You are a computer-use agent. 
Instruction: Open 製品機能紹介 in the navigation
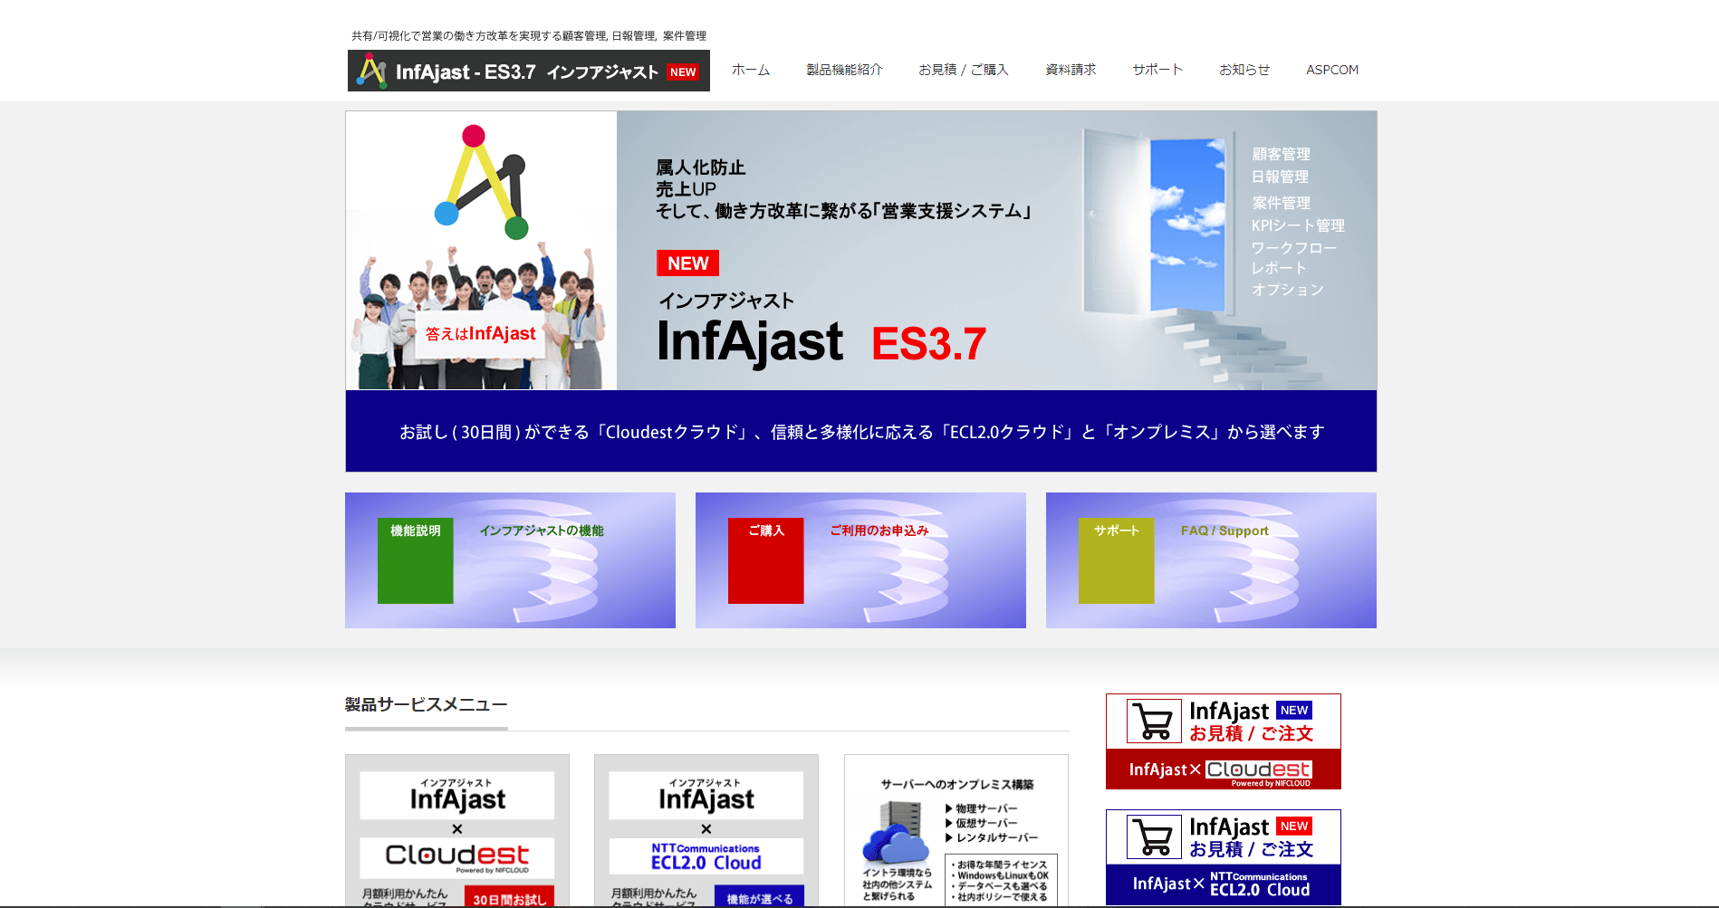coord(844,70)
